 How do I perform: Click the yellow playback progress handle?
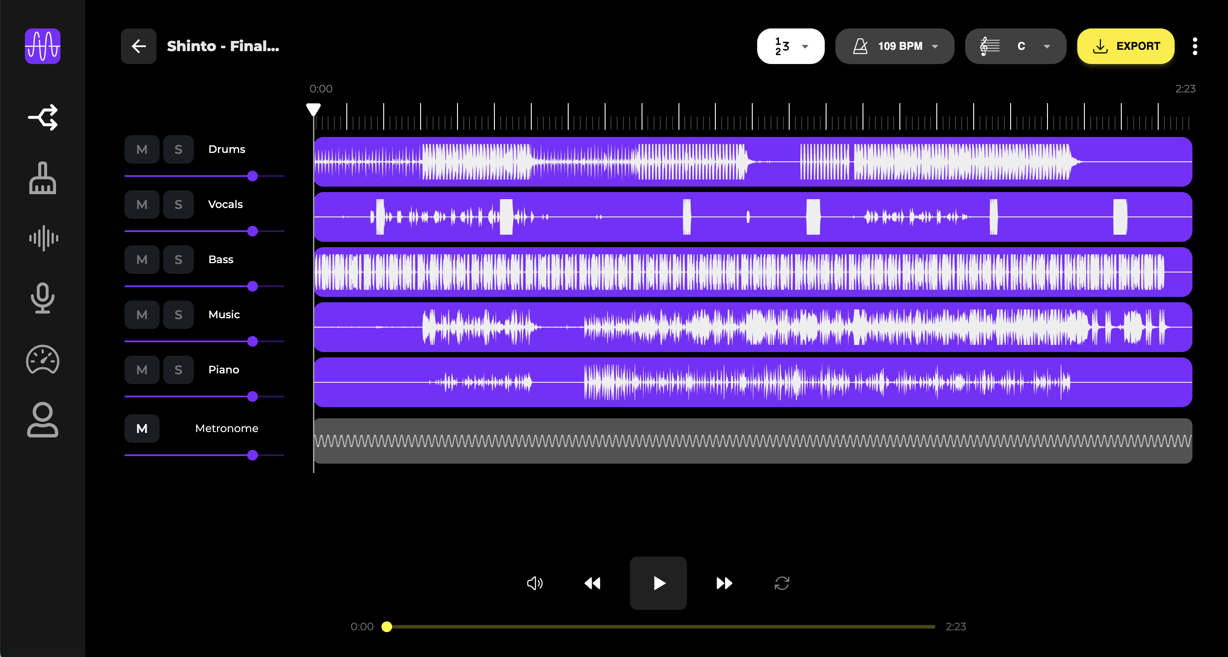coord(387,626)
